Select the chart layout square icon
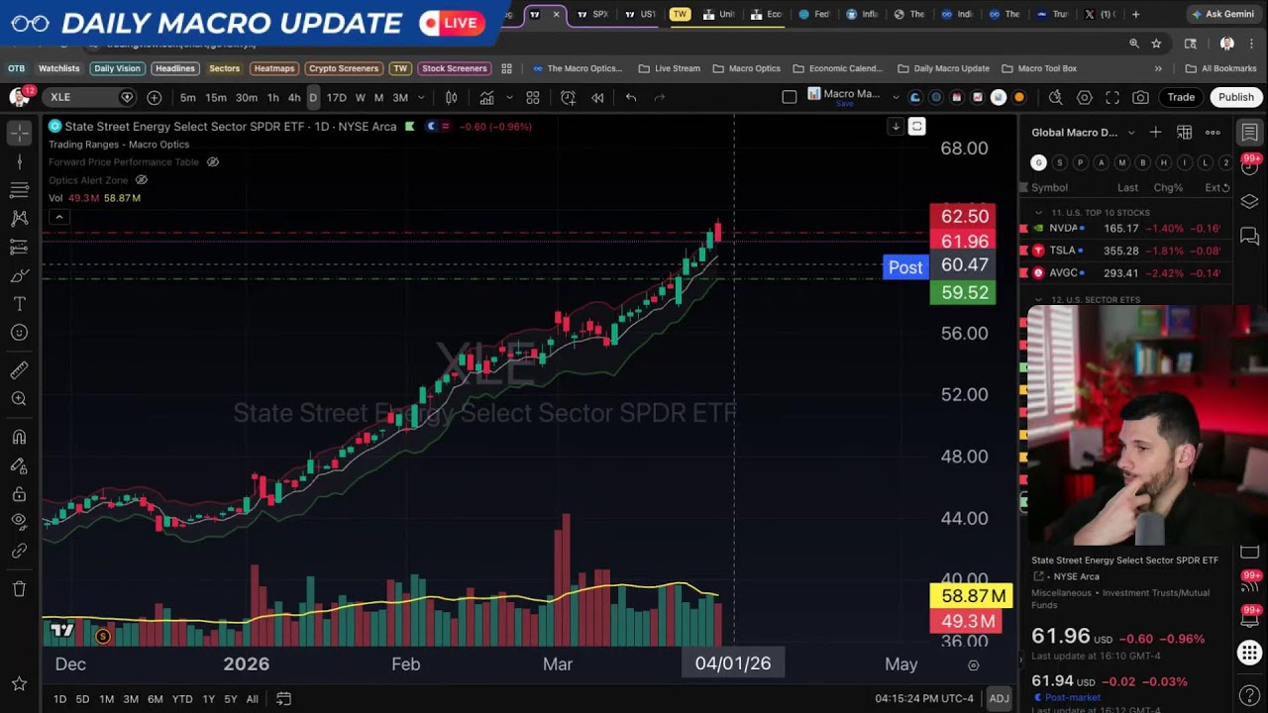 pos(790,97)
